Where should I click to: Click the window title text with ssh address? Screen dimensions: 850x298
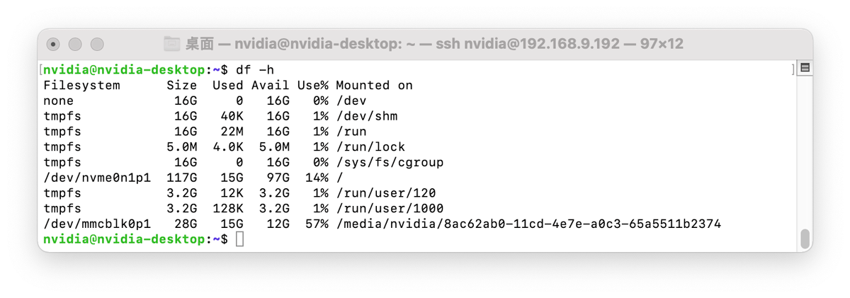[434, 44]
